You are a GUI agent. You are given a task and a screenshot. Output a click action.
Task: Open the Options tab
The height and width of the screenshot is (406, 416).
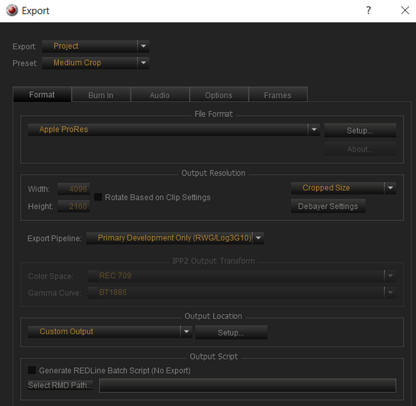click(219, 95)
